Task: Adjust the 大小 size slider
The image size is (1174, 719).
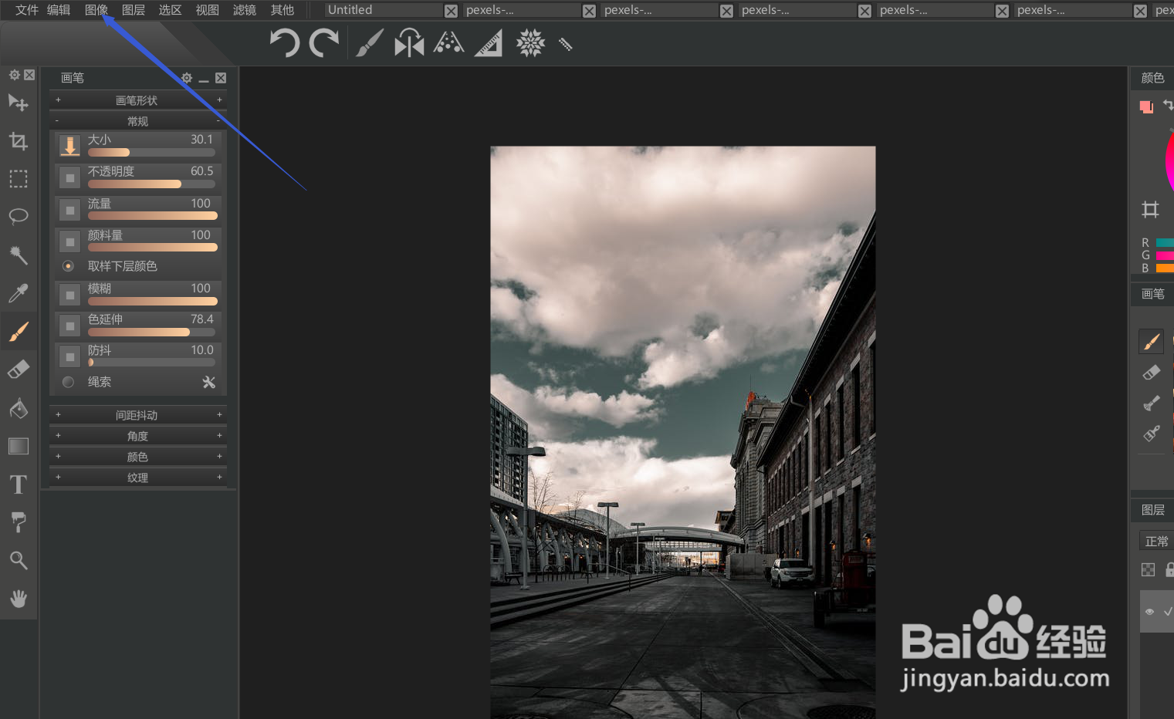Action: pos(151,153)
